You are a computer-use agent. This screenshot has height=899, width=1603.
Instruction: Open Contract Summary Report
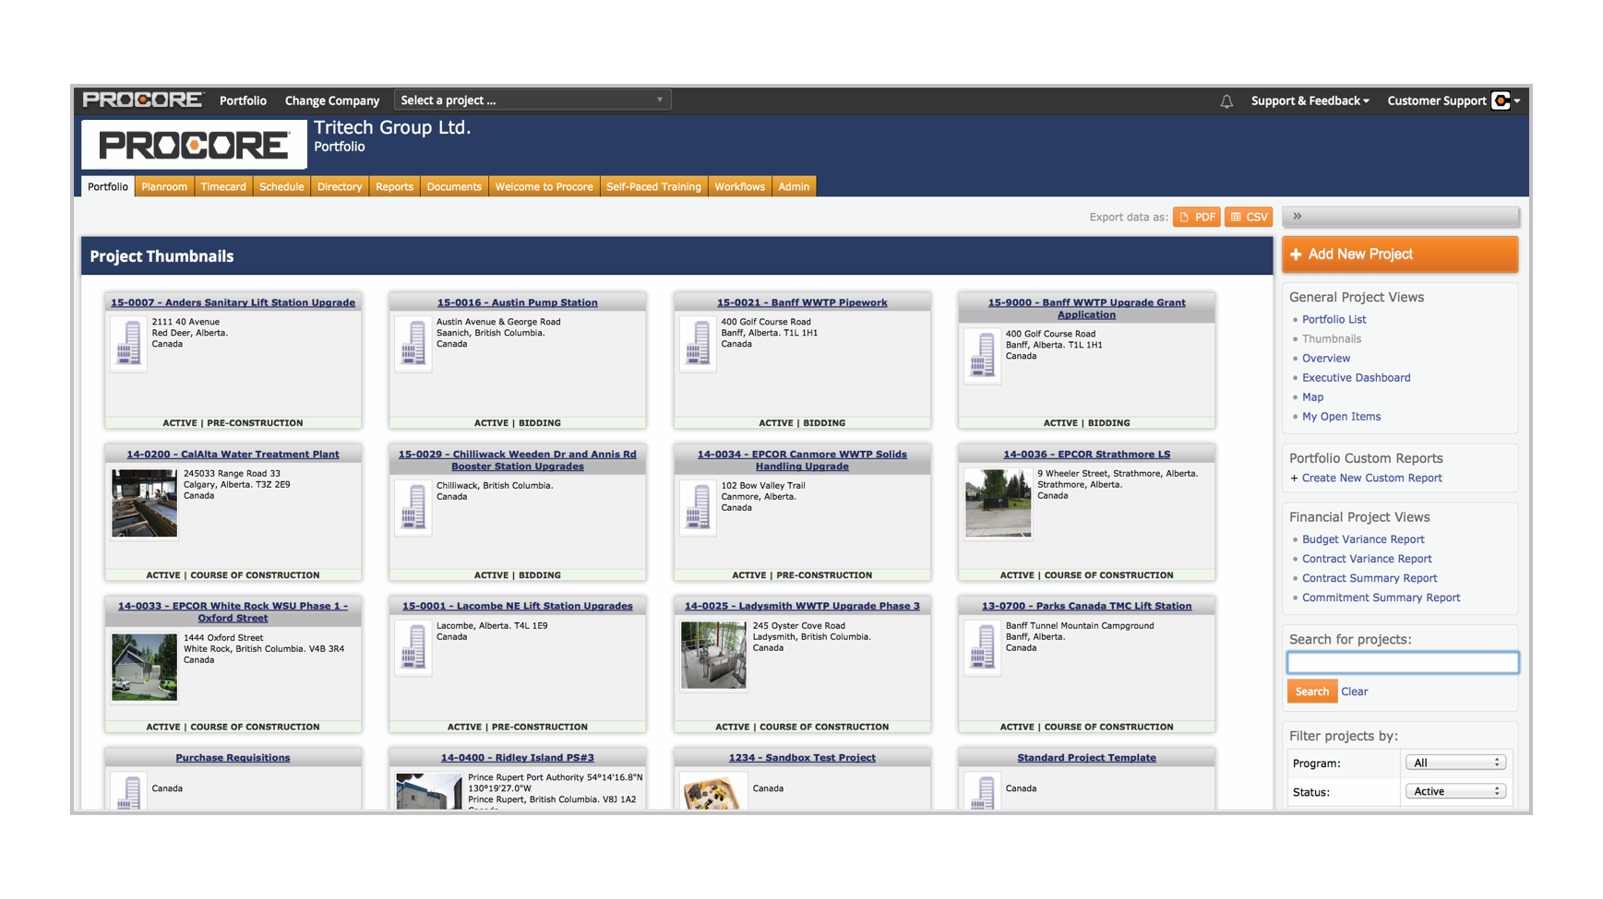click(1370, 578)
